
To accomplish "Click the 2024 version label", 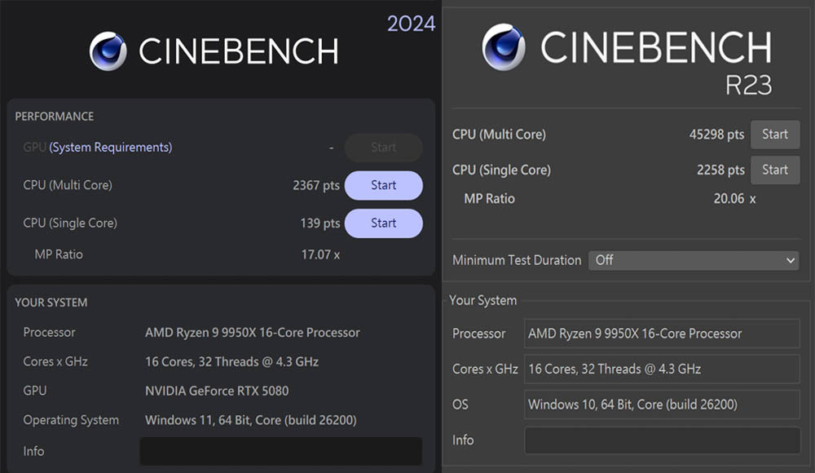I will click(x=411, y=24).
